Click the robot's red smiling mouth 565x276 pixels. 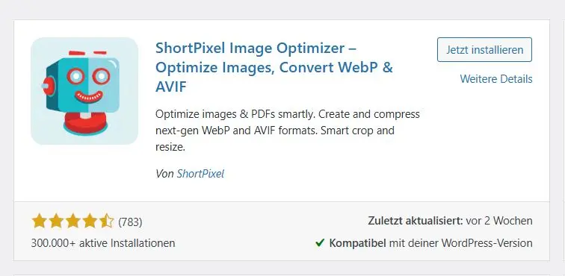coord(89,97)
